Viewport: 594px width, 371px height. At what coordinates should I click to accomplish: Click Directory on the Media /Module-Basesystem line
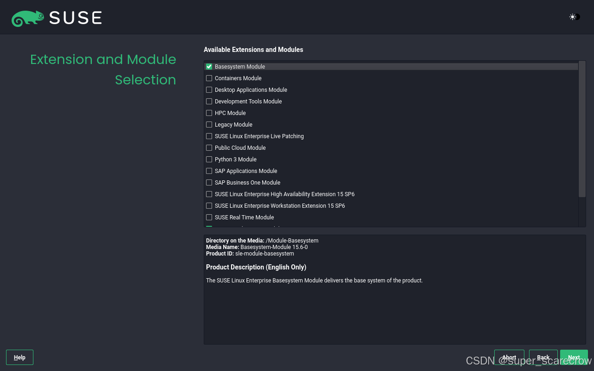click(262, 241)
